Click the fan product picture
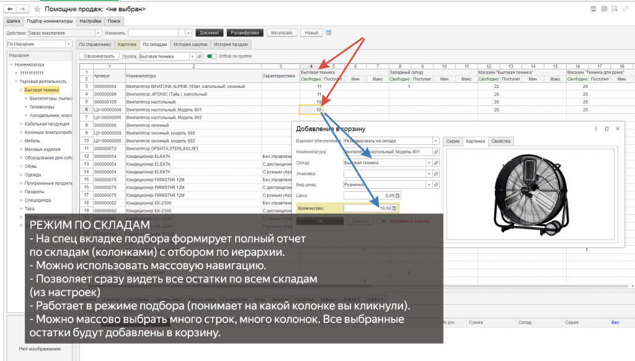635x361 pixels. (x=531, y=194)
